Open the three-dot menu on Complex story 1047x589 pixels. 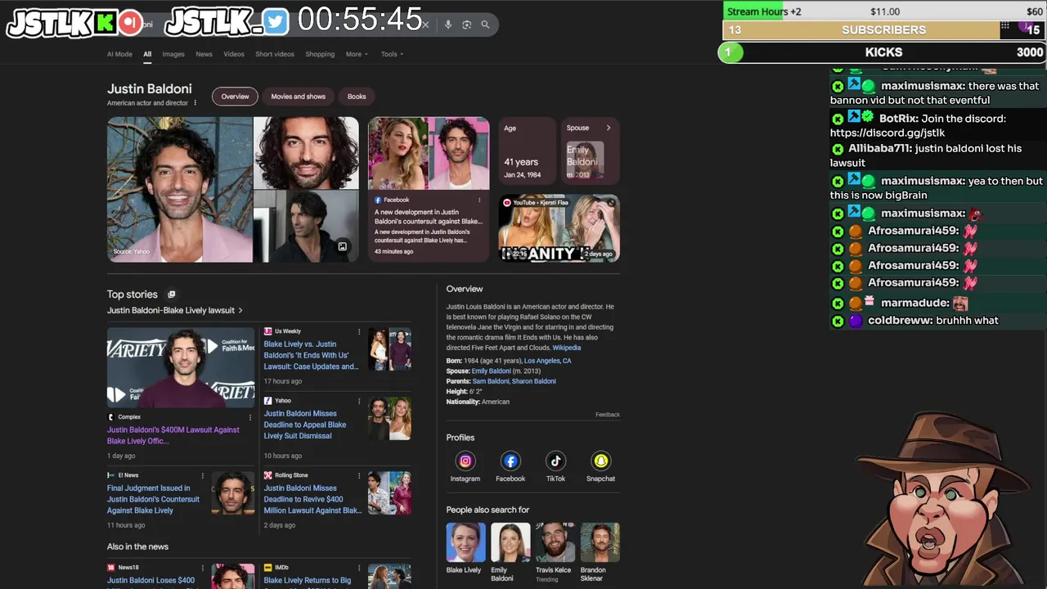tap(250, 417)
